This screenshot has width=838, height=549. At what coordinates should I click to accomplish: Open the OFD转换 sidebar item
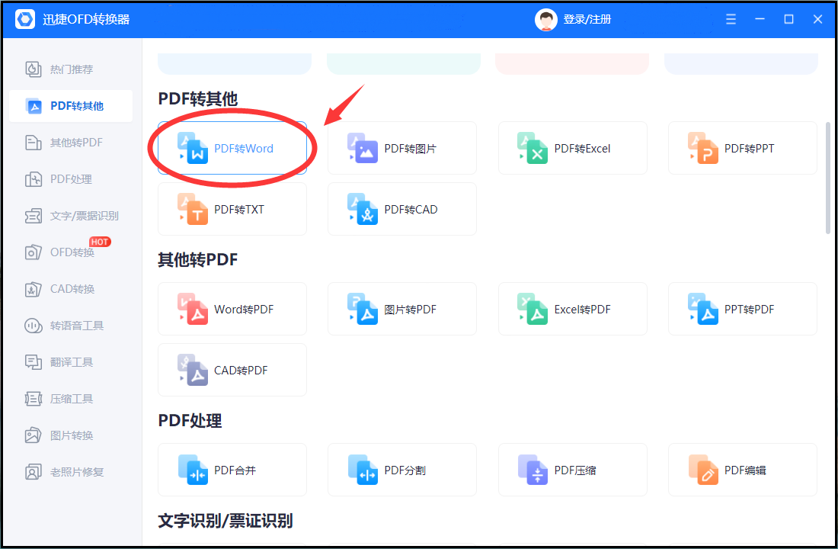(x=71, y=252)
